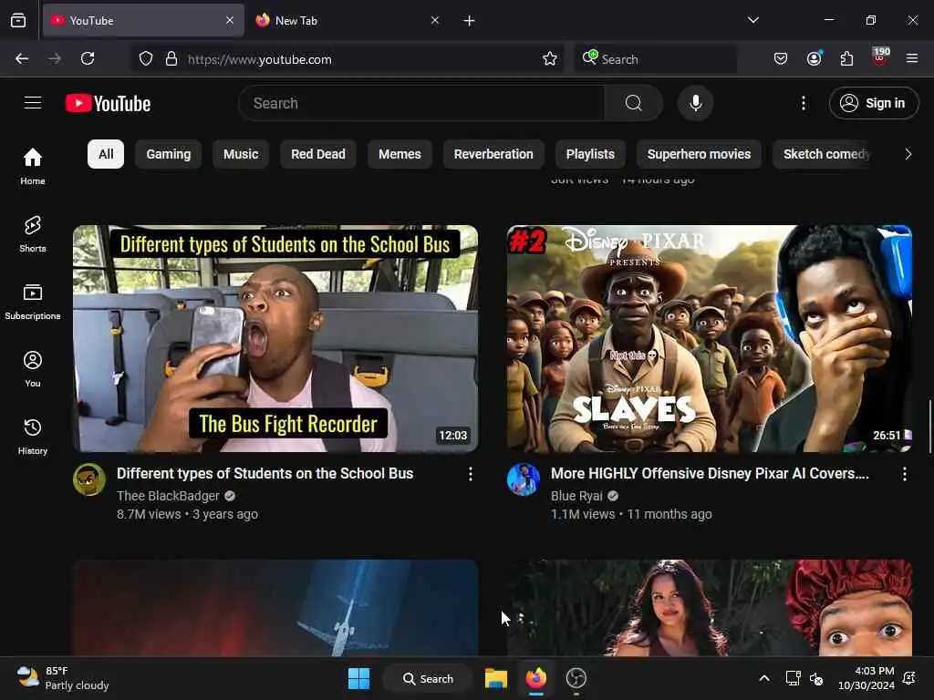The width and height of the screenshot is (934, 700).
Task: Open Blue Ryai channel avatar
Action: point(523,479)
